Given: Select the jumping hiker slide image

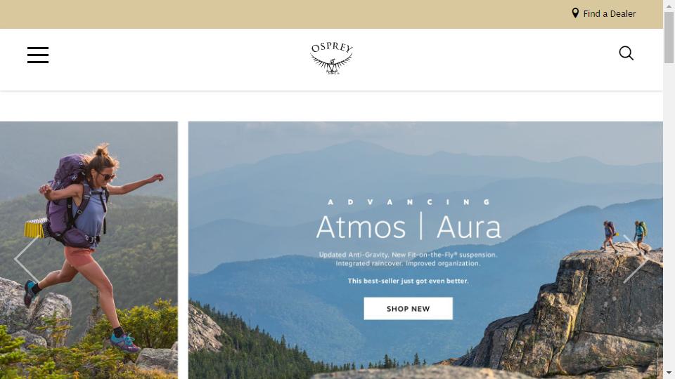Looking at the screenshot, I should point(89,250).
